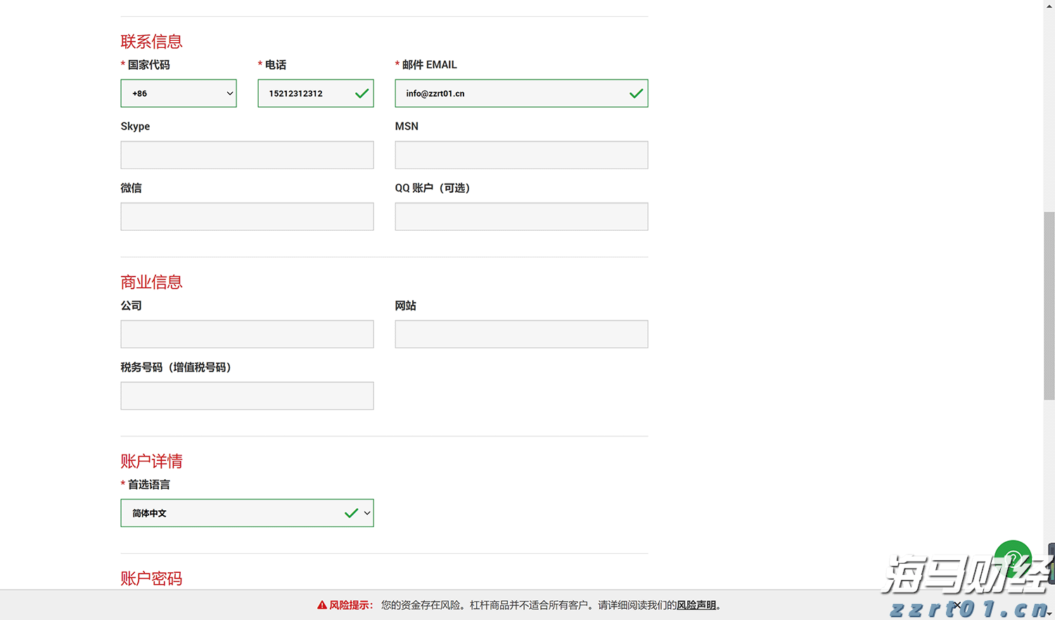This screenshot has height=620, width=1055.
Task: Click the red warning triangle in risk banner
Action: pos(322,605)
